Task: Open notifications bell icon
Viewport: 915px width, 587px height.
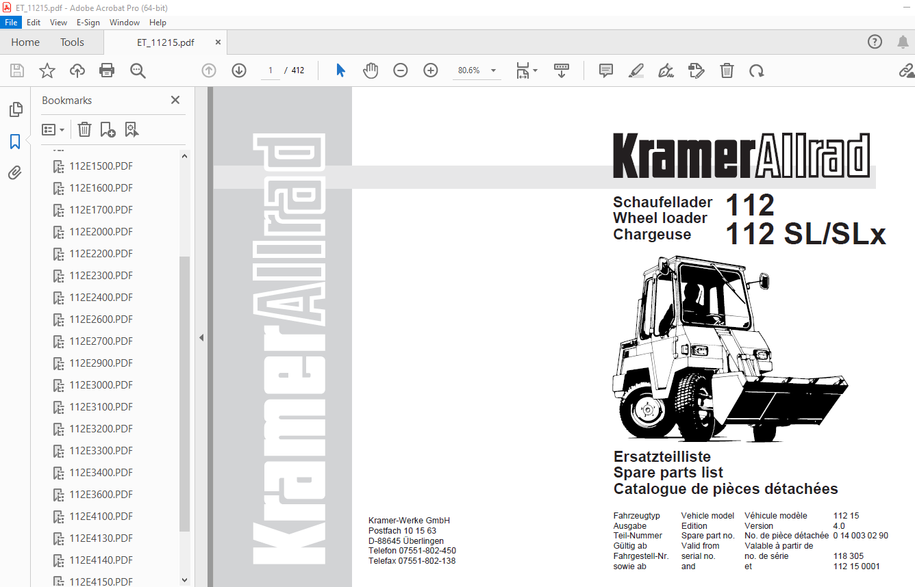Action: (x=903, y=42)
